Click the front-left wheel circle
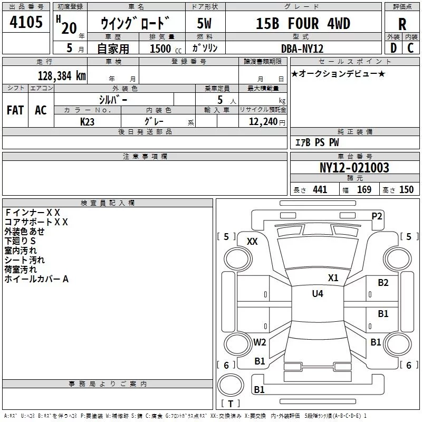This screenshot has width=422, height=422. pos(238,259)
